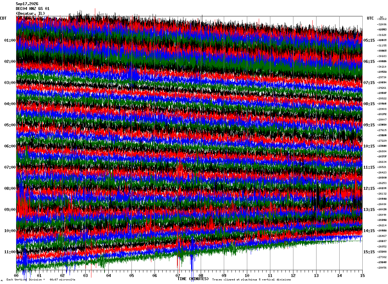The height and width of the screenshot is (284, 388).
Task: Click the DEC04 HNZ GS 01 station label
Action: pyautogui.click(x=33, y=9)
